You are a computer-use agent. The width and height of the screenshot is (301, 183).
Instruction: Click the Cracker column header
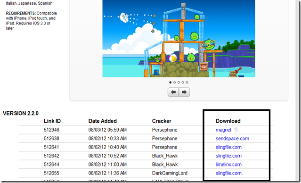point(162,121)
